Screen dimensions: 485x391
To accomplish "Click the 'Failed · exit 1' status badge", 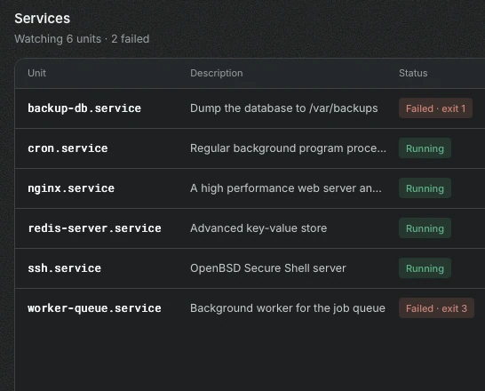I will coord(435,108).
